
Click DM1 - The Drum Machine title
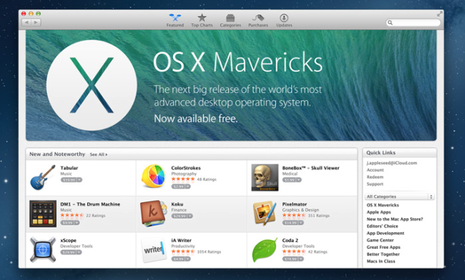click(x=90, y=204)
